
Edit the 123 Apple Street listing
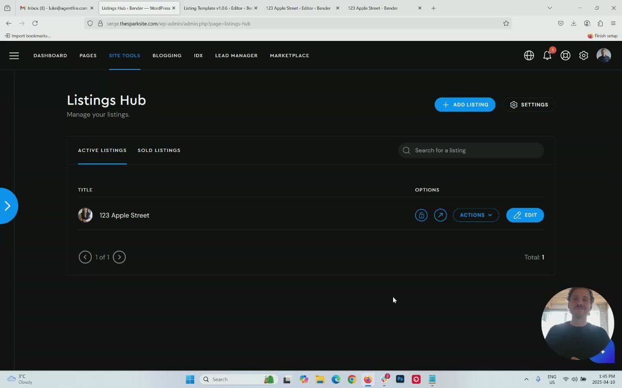tap(525, 215)
